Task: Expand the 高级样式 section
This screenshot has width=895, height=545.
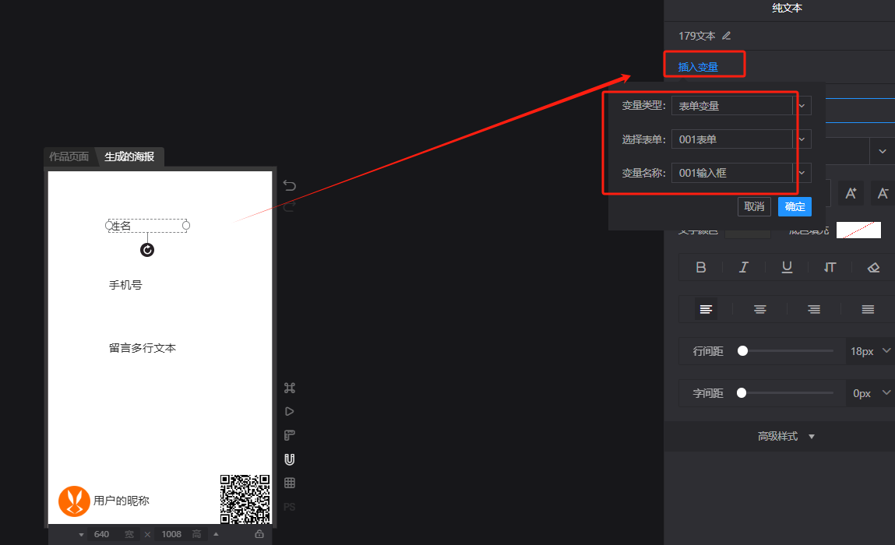Action: pyautogui.click(x=785, y=437)
